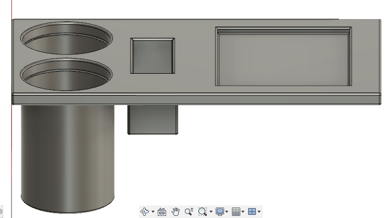The height and width of the screenshot is (218, 386).
Task: Click the Viewports layout icon
Action: (252, 212)
